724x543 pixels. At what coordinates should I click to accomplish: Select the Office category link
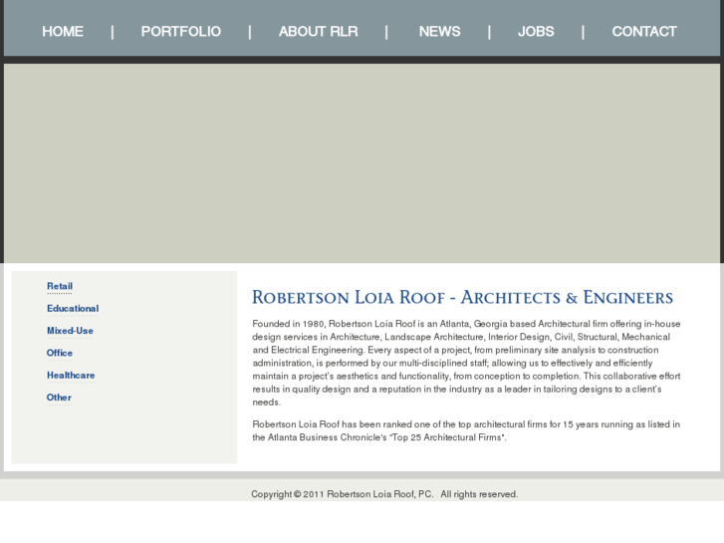[60, 353]
